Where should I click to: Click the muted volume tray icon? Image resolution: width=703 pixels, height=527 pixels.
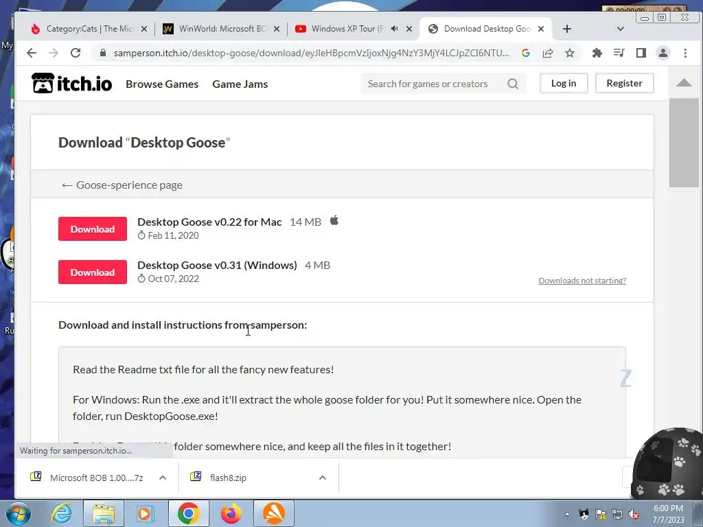[x=634, y=515]
